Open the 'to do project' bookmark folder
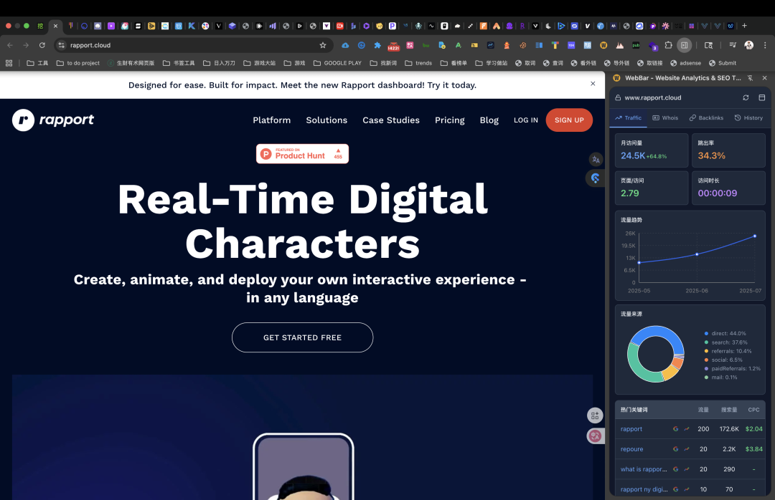The image size is (775, 500). click(78, 63)
